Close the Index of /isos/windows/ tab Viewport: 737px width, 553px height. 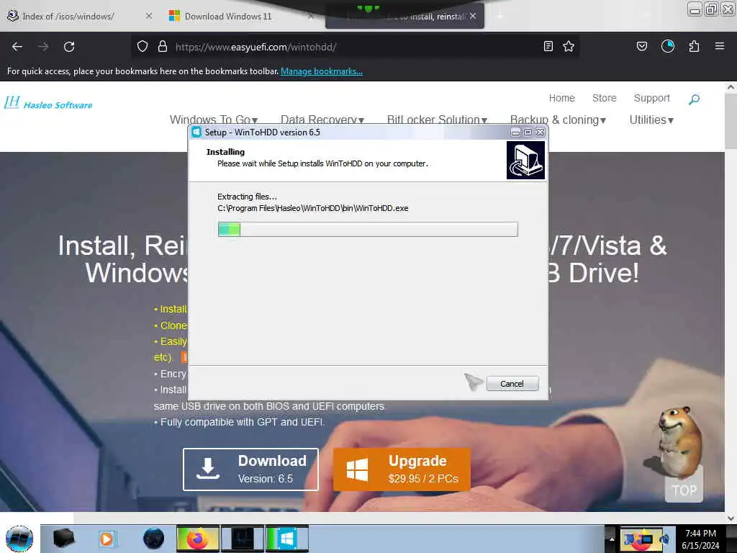click(x=148, y=16)
